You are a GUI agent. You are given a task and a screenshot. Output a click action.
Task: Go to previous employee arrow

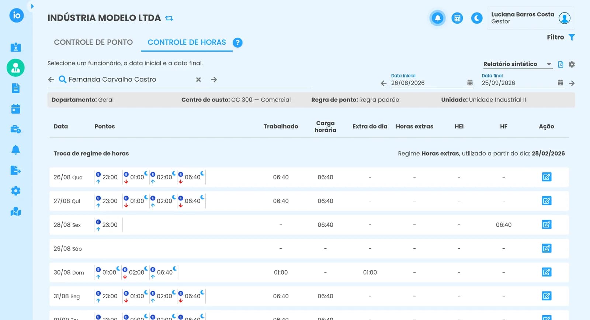pyautogui.click(x=51, y=79)
